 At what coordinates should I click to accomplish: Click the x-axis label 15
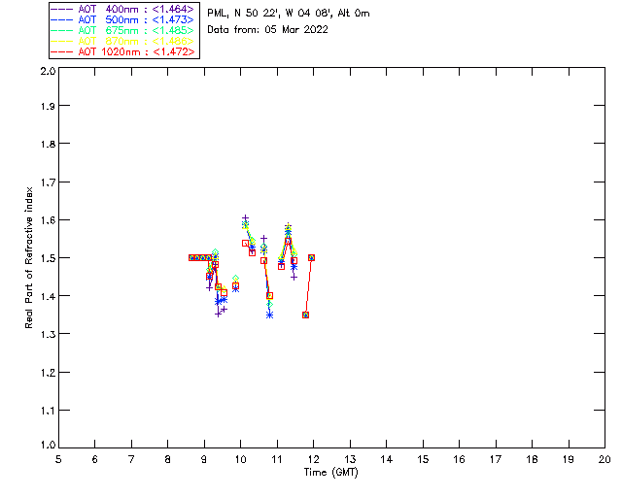pos(423,459)
